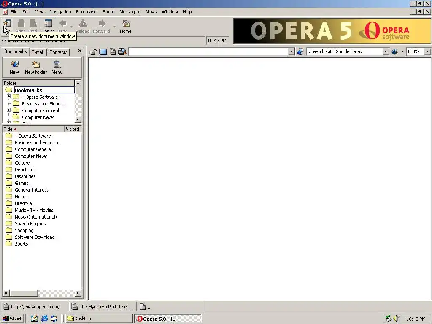Open the Messaging menu
This screenshot has width=432, height=324.
[130, 12]
